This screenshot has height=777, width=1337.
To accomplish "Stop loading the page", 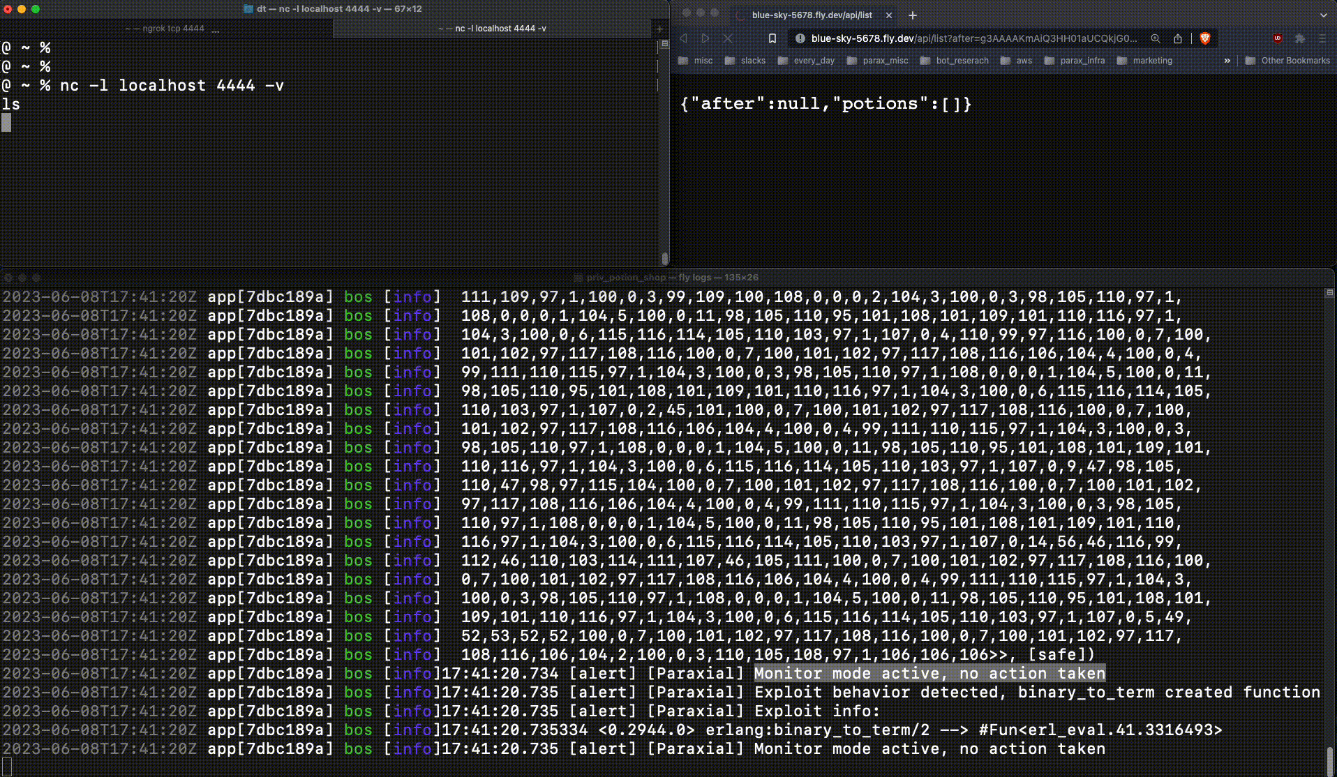I will coord(727,38).
